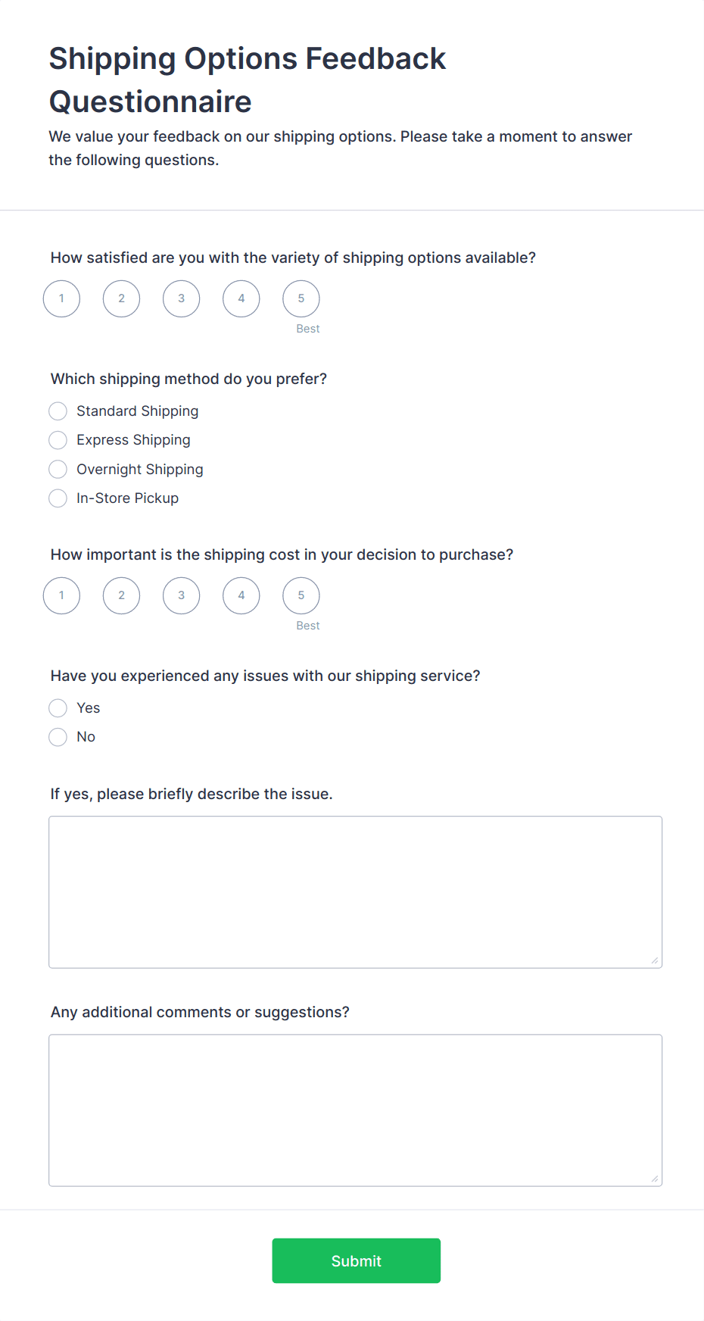Rate shipping cost importance as 1
The width and height of the screenshot is (704, 1321).
click(x=61, y=595)
